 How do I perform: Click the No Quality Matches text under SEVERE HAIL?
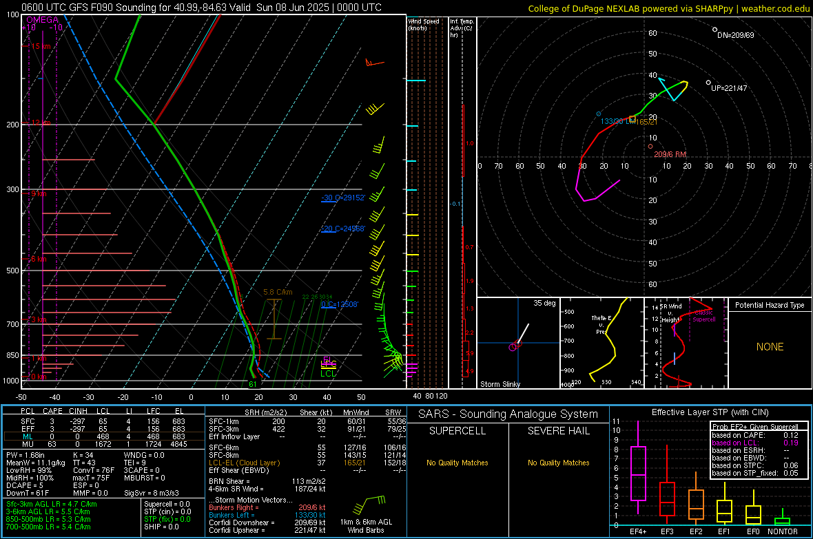[558, 463]
